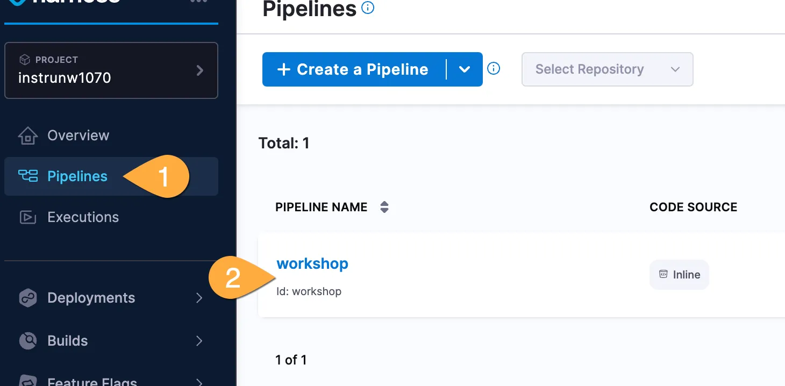
Task: Open Executions in sidebar
Action: tap(83, 217)
